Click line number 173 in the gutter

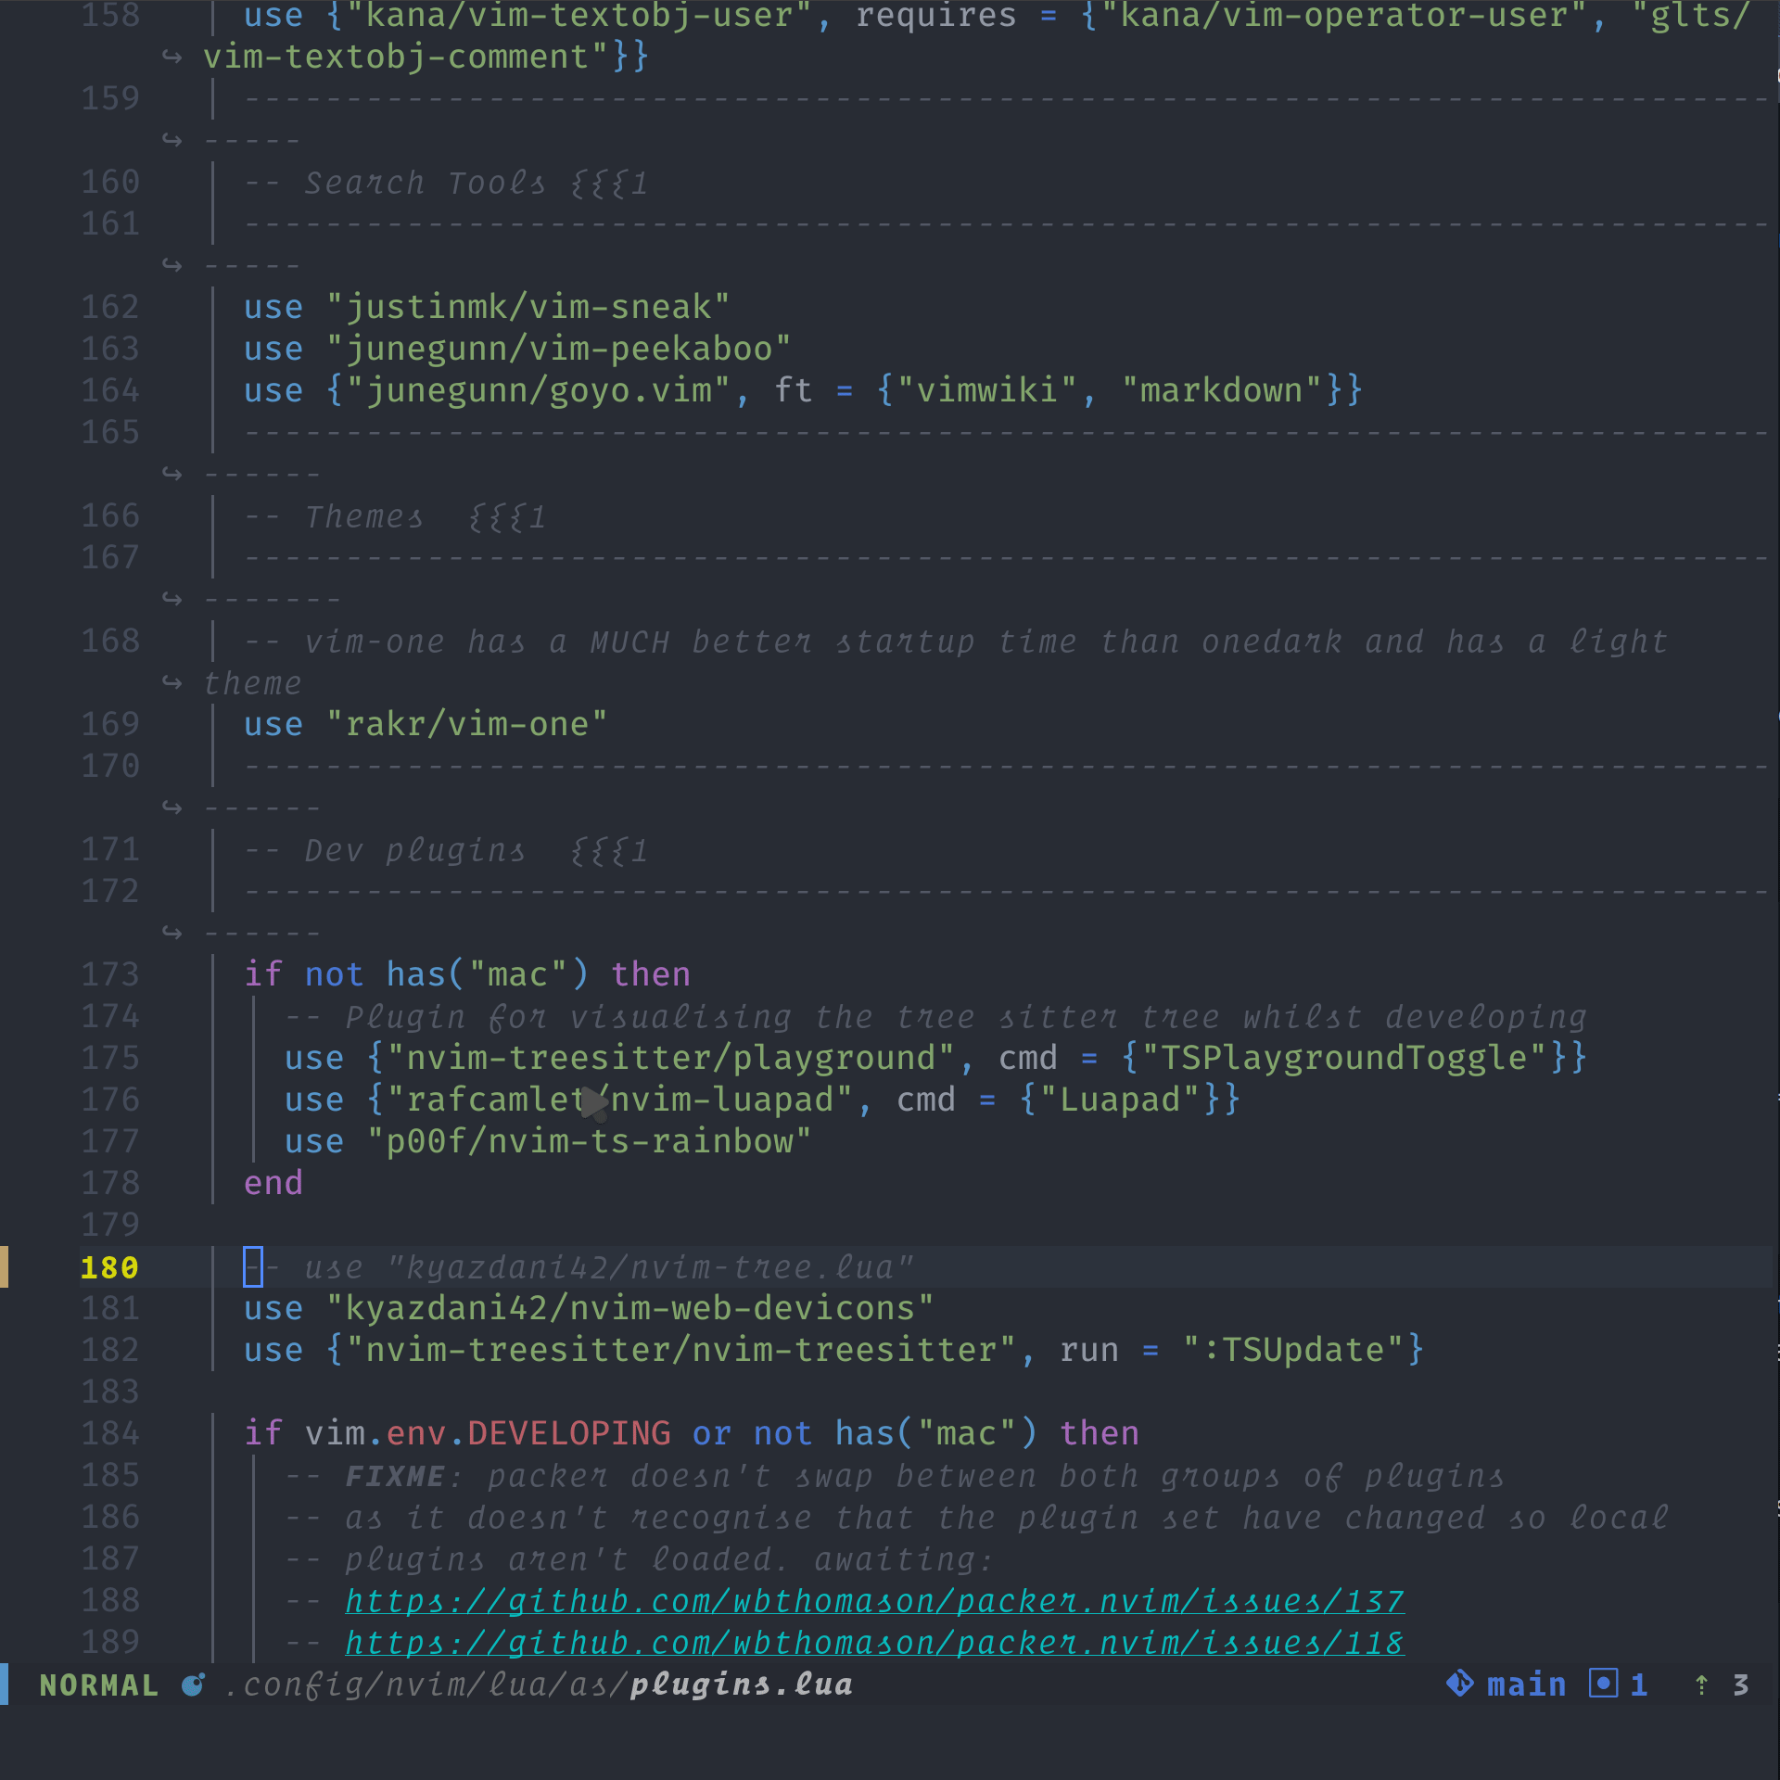point(109,974)
